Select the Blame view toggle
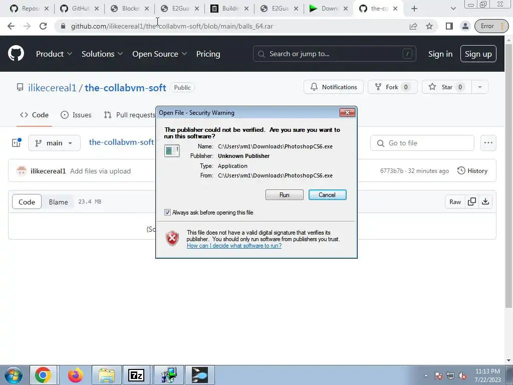This screenshot has height=385, width=513. tap(58, 202)
